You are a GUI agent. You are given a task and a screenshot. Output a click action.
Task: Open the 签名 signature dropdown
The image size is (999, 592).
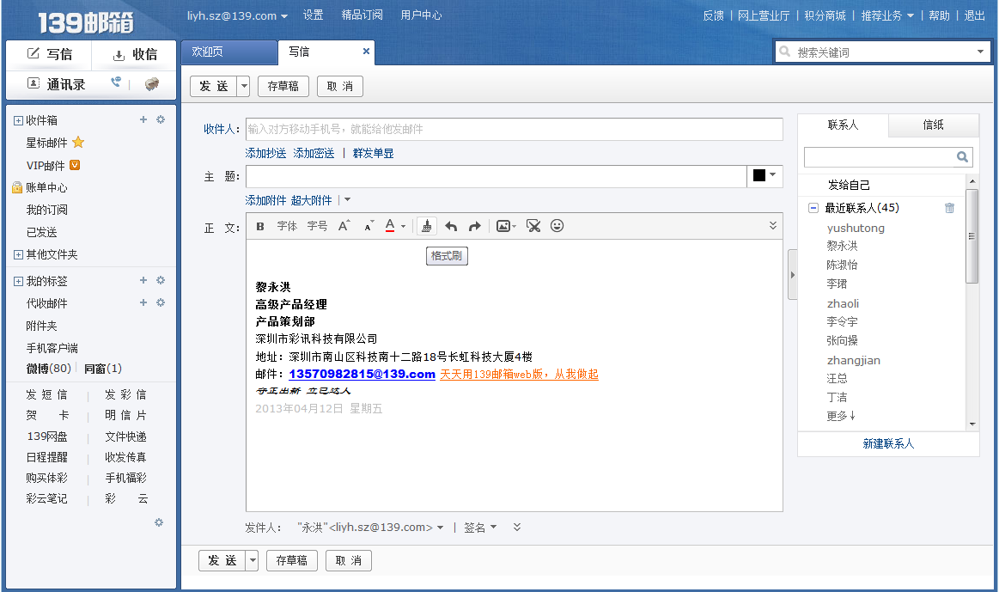[x=480, y=528]
